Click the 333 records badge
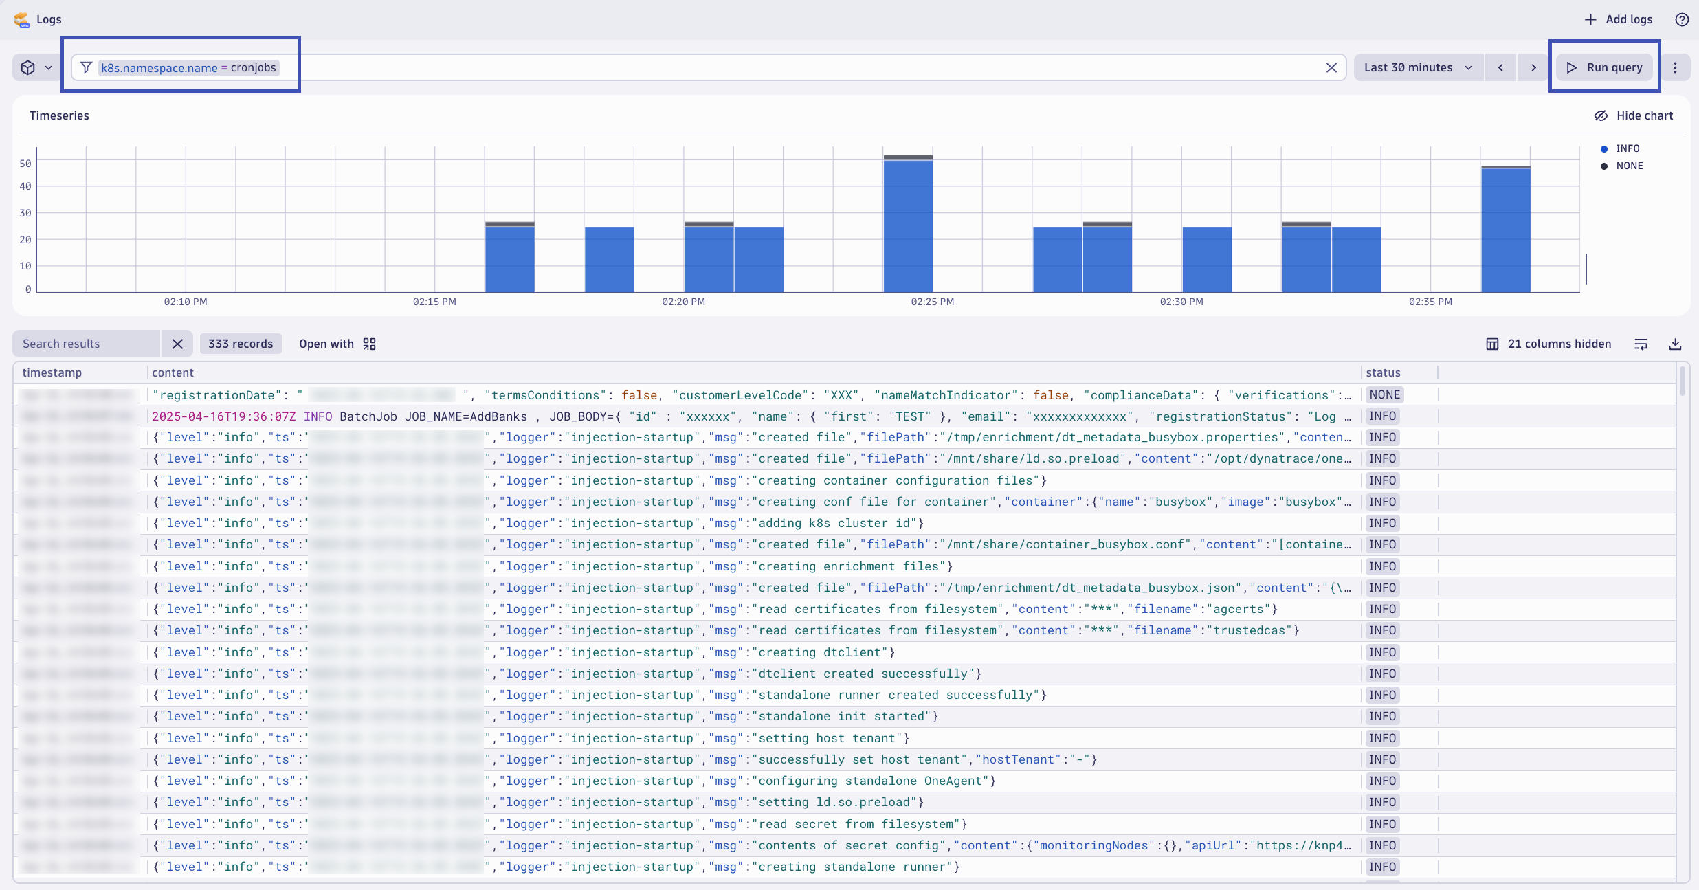 click(x=241, y=344)
